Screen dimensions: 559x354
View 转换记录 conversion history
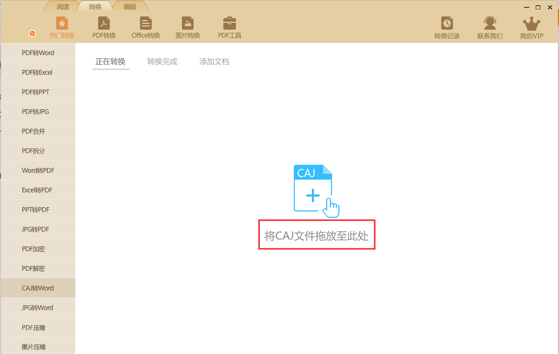click(447, 28)
